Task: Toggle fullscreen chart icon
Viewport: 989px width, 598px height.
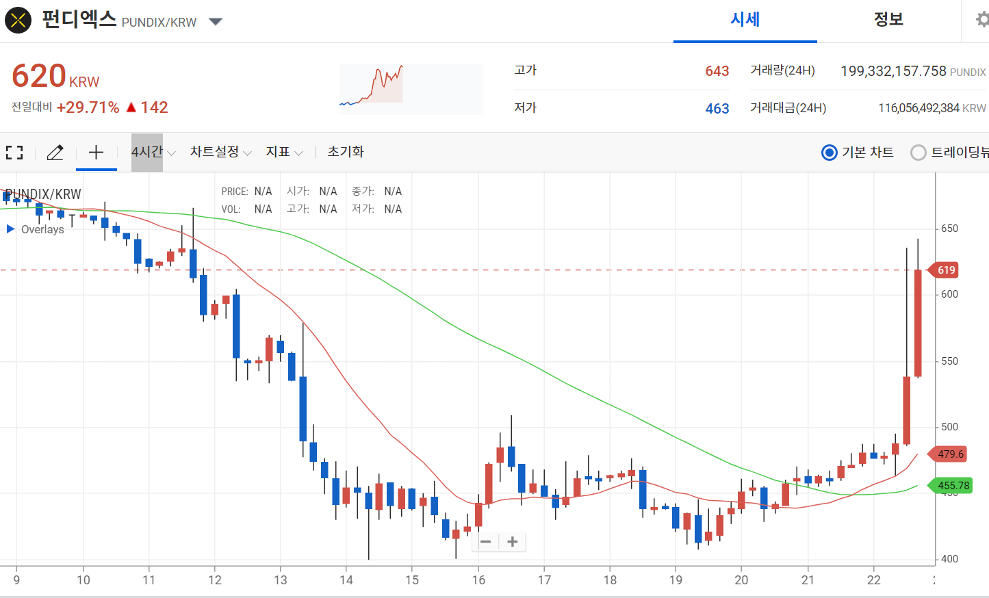Action: pyautogui.click(x=14, y=153)
